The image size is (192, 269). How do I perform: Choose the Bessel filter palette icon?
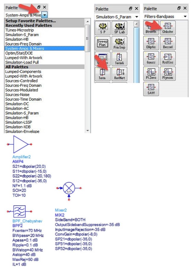[168, 43]
